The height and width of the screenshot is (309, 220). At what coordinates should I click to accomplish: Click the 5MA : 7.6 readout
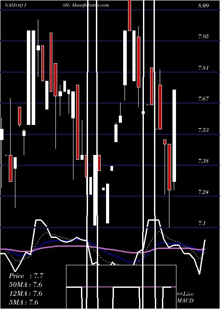click(24, 302)
